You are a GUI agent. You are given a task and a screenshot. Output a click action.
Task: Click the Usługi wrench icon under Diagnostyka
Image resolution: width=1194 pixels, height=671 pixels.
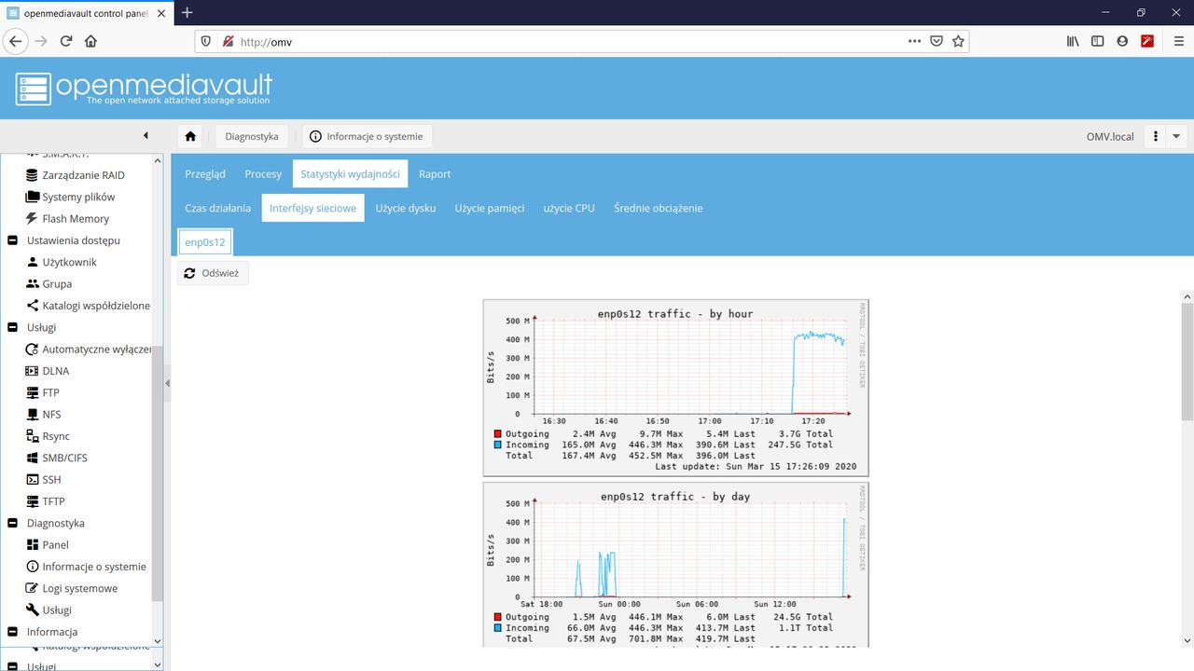pyautogui.click(x=33, y=609)
